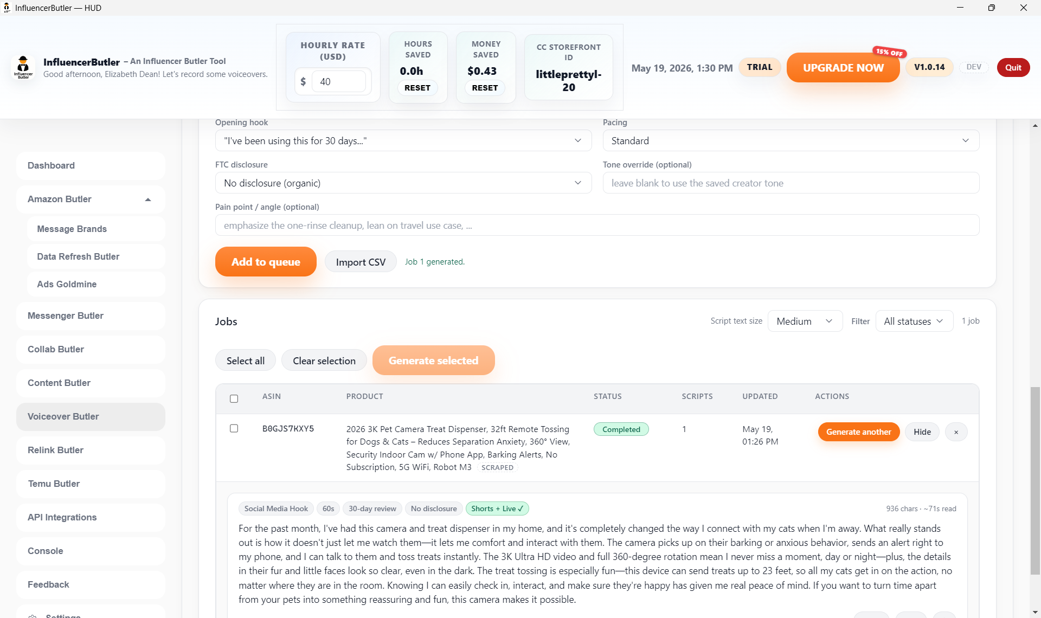This screenshot has height=618, width=1041.
Task: Go to Temu Butler
Action: pyautogui.click(x=91, y=484)
